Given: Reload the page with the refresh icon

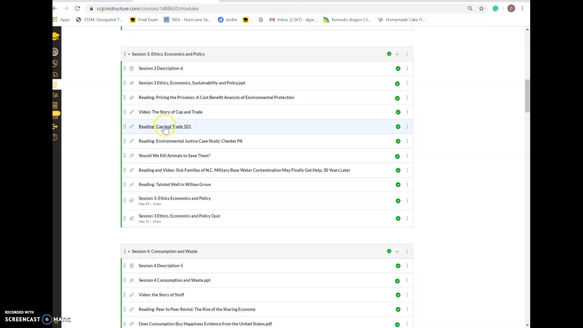Looking at the screenshot, I should 77,8.
